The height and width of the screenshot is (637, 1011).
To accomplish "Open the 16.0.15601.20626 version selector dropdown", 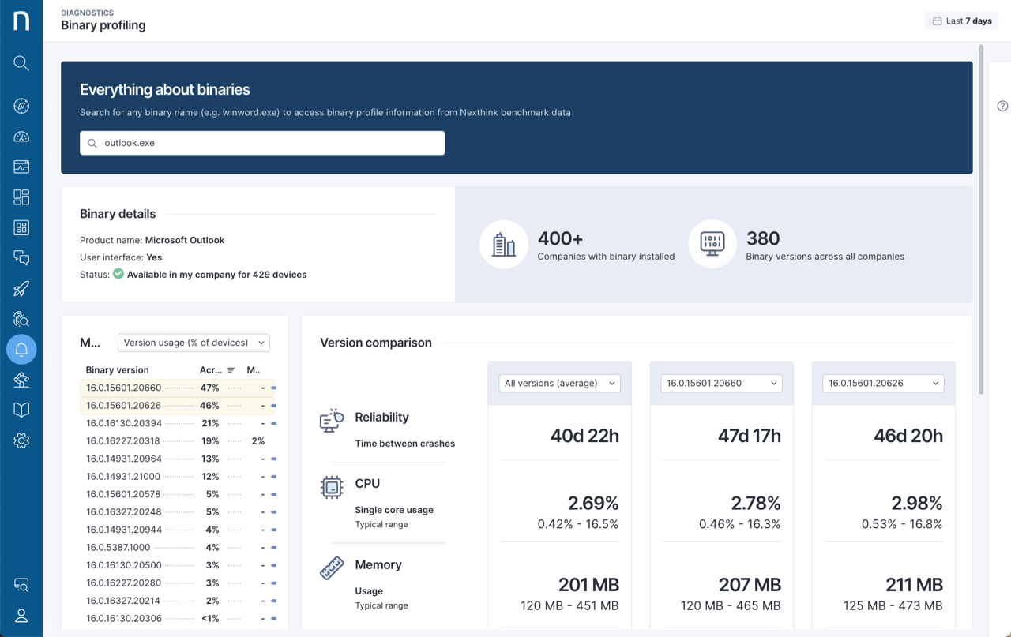I will (883, 383).
